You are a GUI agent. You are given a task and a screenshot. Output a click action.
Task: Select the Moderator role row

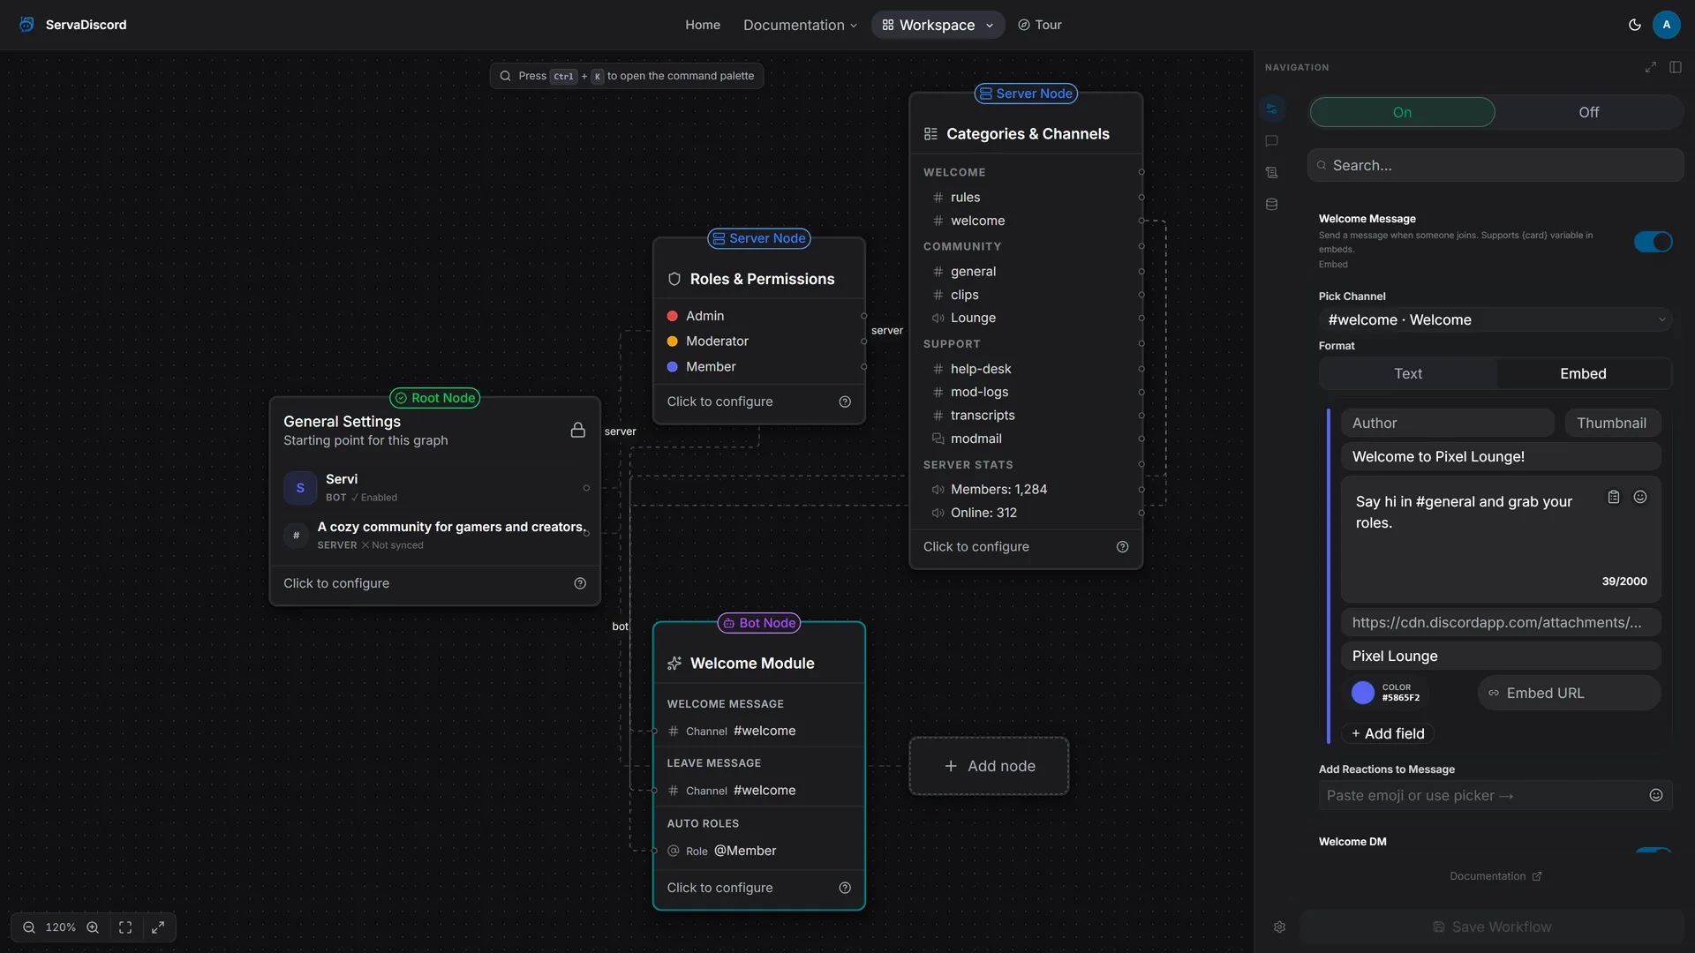759,341
